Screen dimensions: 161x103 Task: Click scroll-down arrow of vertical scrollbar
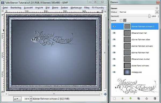[x=105, y=91]
